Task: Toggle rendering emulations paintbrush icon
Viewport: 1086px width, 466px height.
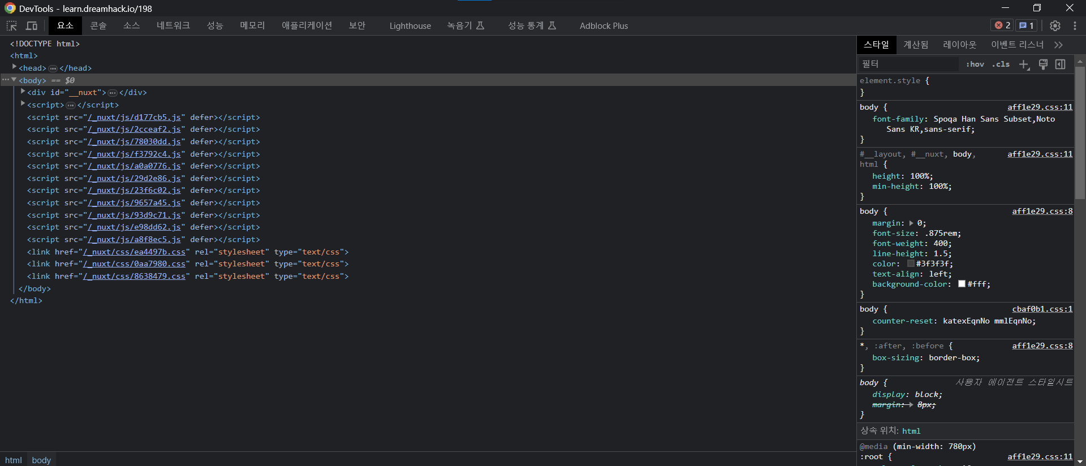Action: pyautogui.click(x=1043, y=64)
